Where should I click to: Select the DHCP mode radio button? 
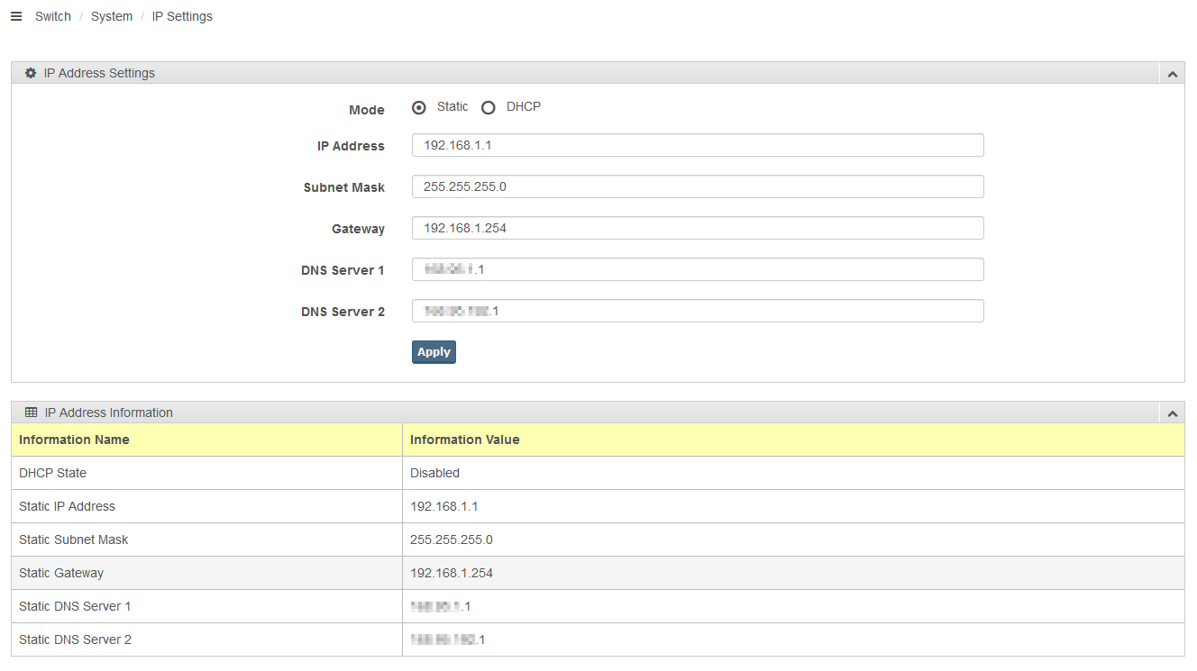pos(489,107)
